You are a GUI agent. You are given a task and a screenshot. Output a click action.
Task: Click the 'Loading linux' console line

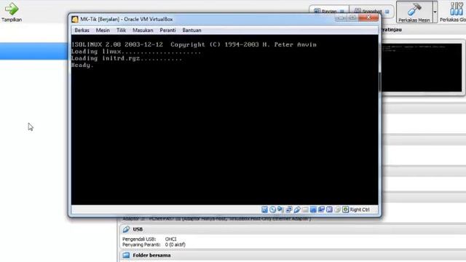tap(136, 52)
